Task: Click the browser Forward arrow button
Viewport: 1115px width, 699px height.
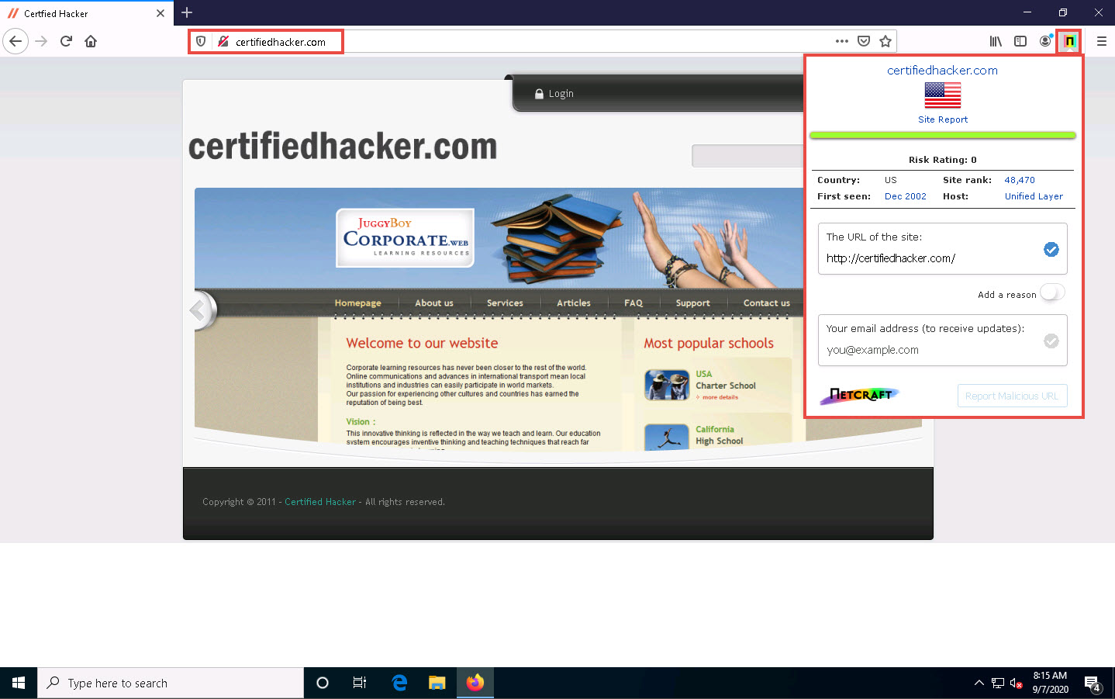Action: coord(42,41)
